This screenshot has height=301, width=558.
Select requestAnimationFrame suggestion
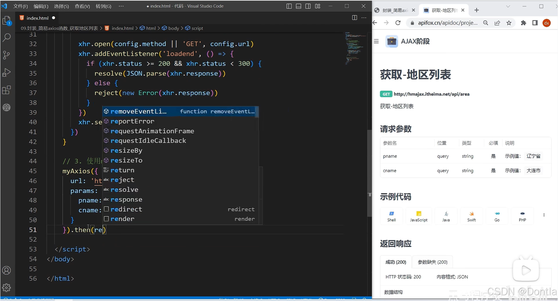click(x=180, y=131)
